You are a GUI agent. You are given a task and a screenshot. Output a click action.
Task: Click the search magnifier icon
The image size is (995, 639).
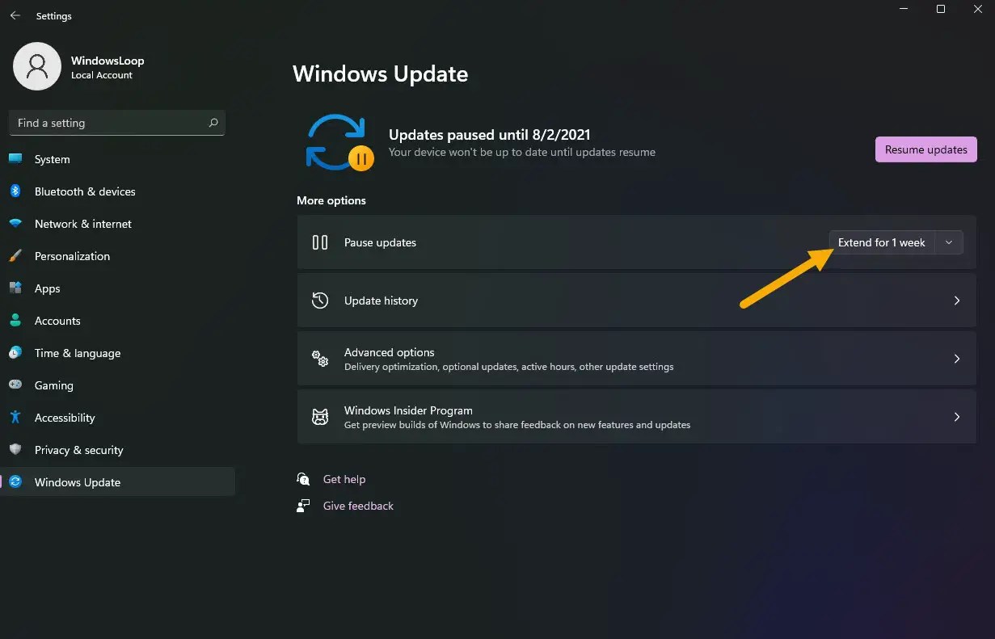point(213,123)
